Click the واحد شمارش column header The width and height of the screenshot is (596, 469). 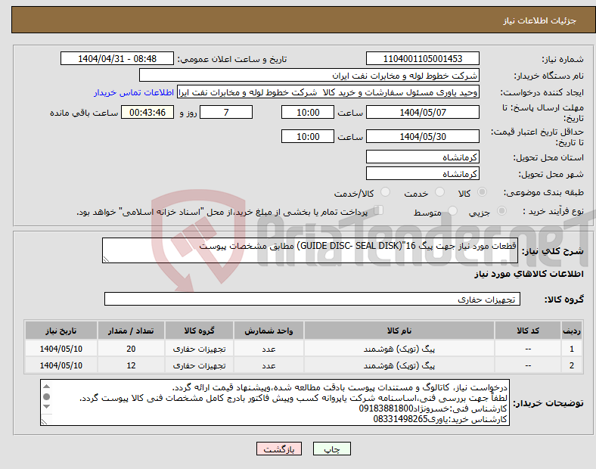point(269,331)
